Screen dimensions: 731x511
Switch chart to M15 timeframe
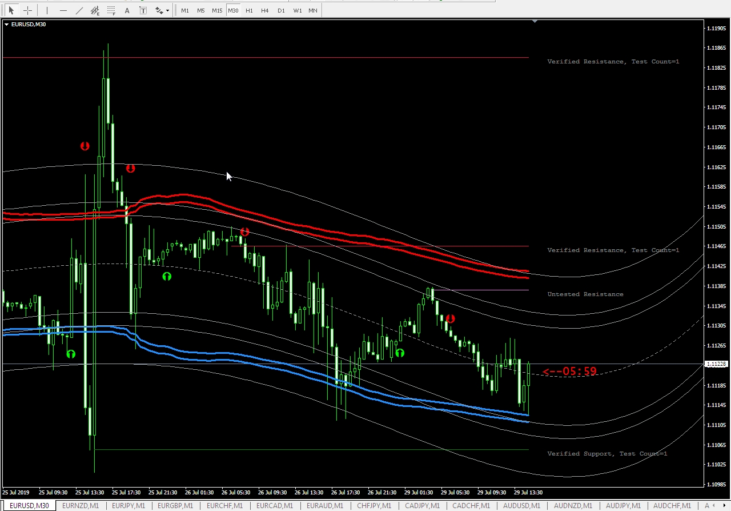217,10
